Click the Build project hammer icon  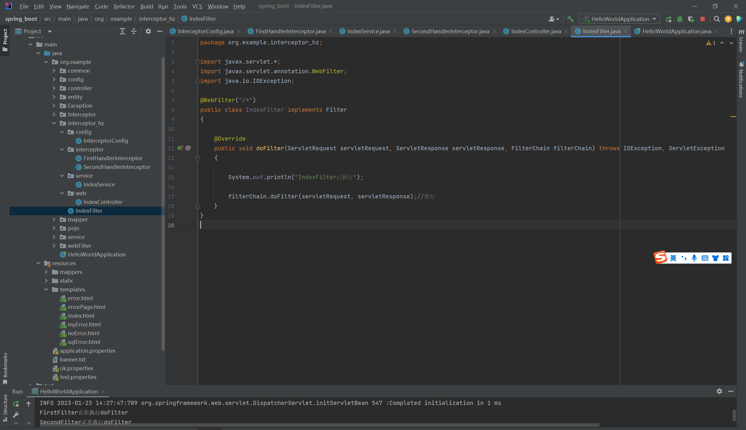tap(570, 19)
